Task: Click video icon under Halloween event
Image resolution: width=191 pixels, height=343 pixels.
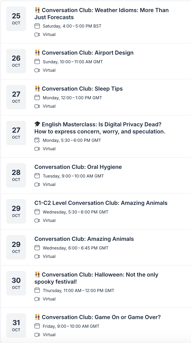Action: coord(37,299)
